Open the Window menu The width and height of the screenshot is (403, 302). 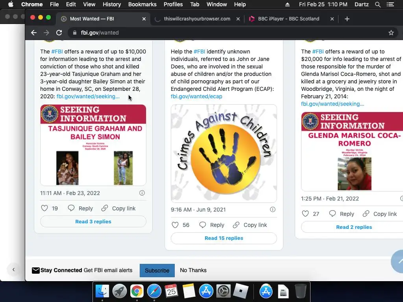217,4
